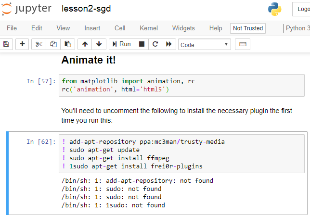Screen dimensions: 310x216
Task: Restart the kernel with circular arrow
Action: pyautogui.click(x=155, y=44)
